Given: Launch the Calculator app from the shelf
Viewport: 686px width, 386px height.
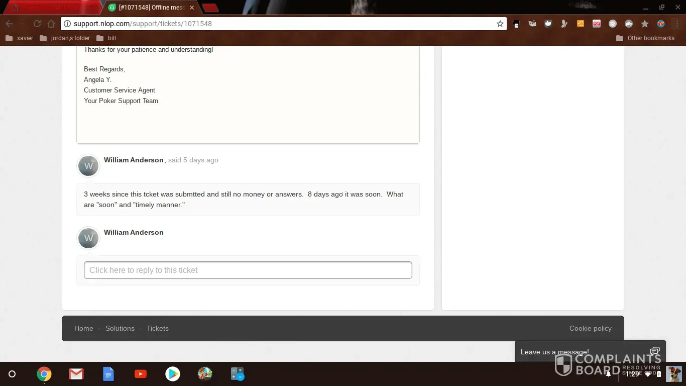Looking at the screenshot, I should click(237, 374).
